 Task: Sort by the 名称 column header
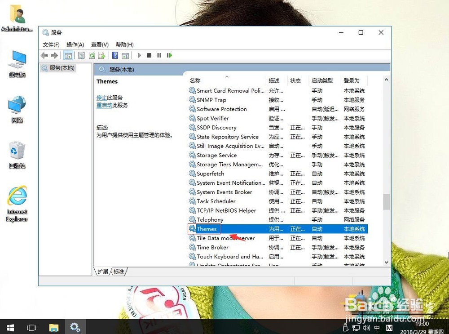click(x=227, y=80)
